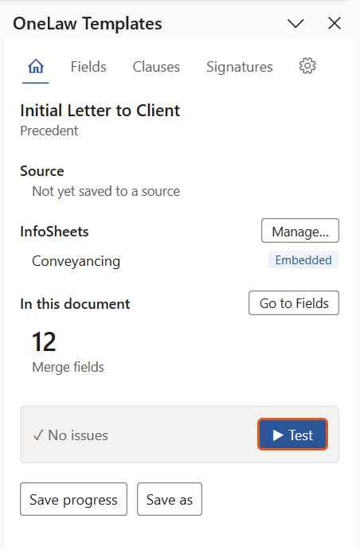Select the Conveyancing InfoSheet entry
This screenshot has width=360, height=550.
pos(76,261)
